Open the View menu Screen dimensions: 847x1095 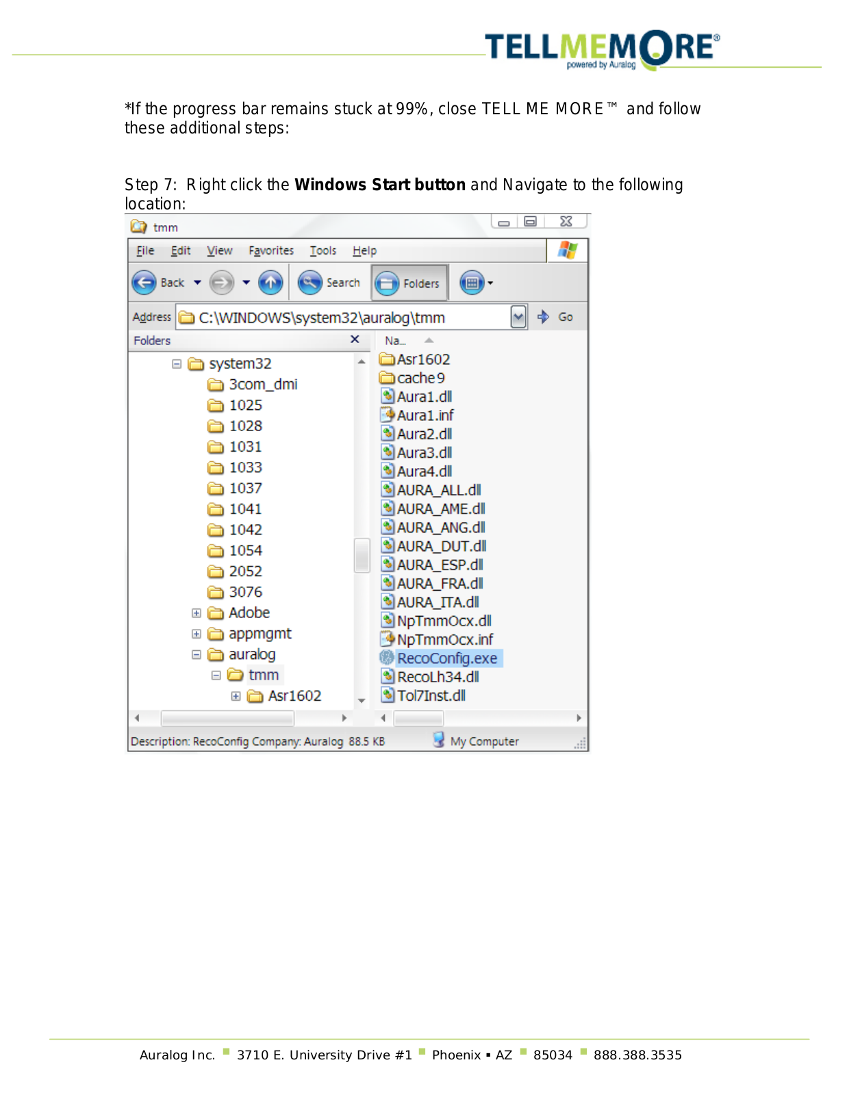point(220,250)
